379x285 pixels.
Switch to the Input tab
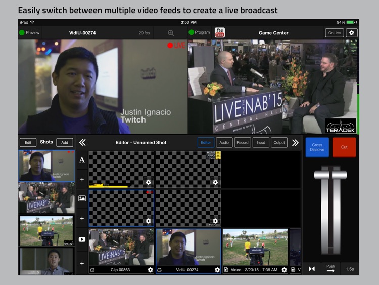coord(261,143)
